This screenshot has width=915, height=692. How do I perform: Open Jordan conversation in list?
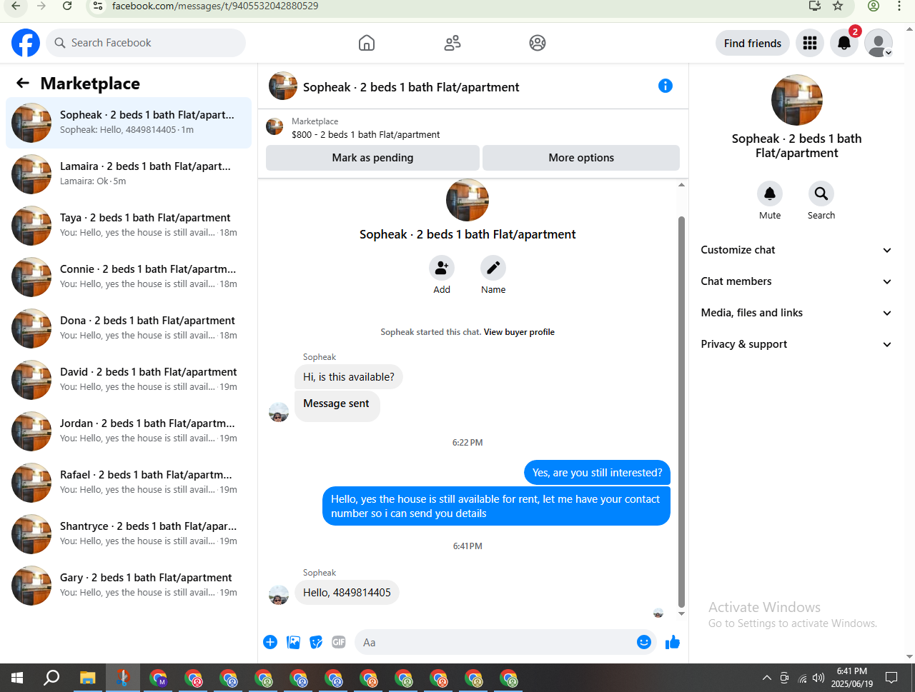tap(129, 431)
